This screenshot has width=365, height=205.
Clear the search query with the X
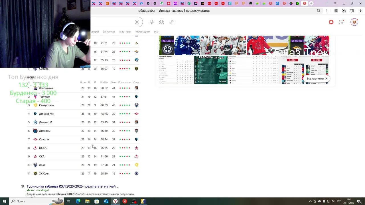pyautogui.click(x=137, y=22)
